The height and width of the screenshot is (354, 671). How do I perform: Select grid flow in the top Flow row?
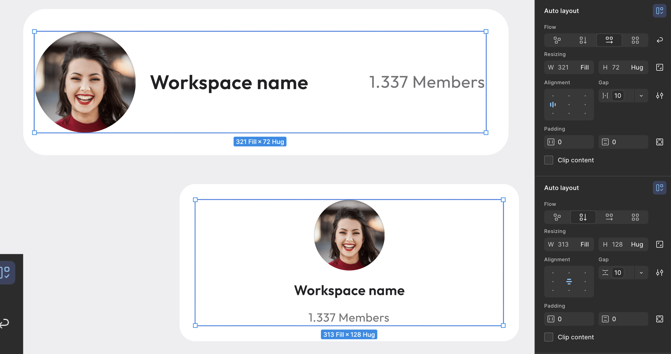coord(635,40)
